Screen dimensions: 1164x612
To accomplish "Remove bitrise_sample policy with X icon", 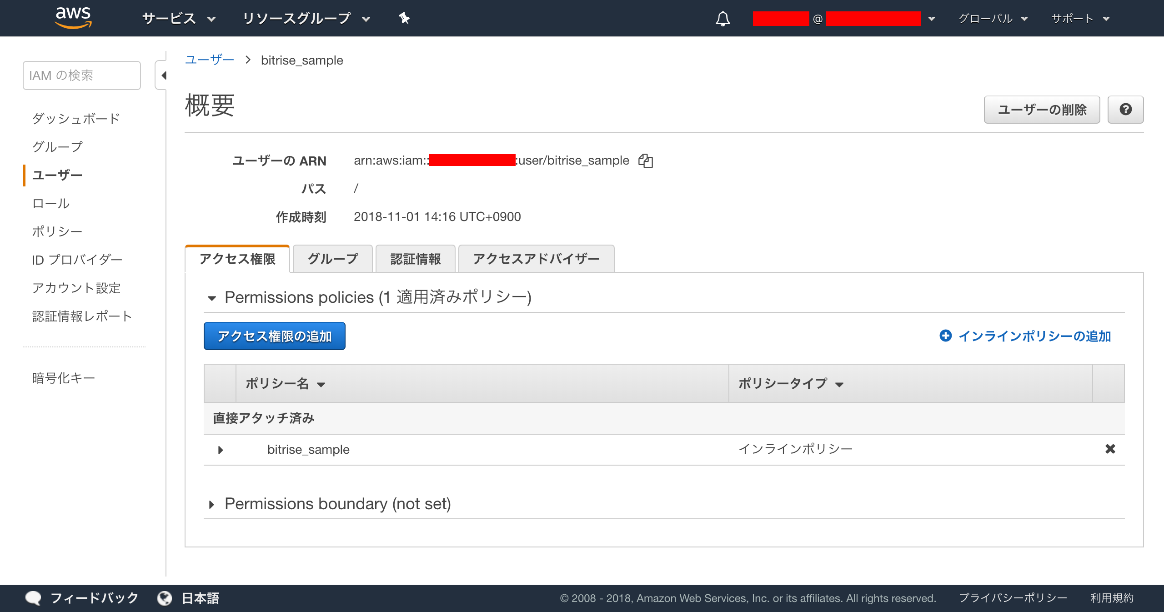I will point(1110,449).
